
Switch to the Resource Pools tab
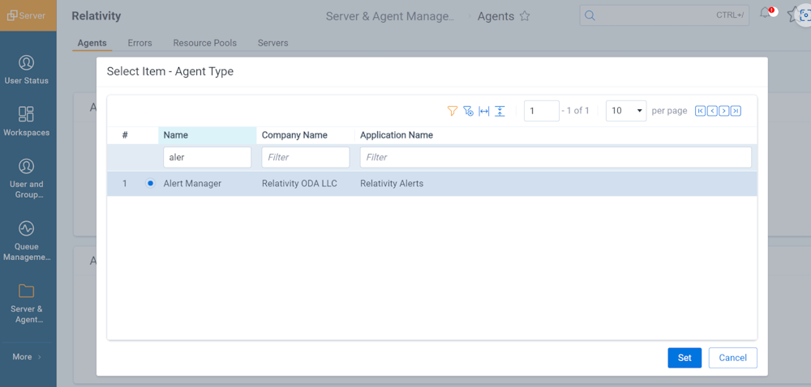[x=205, y=43]
